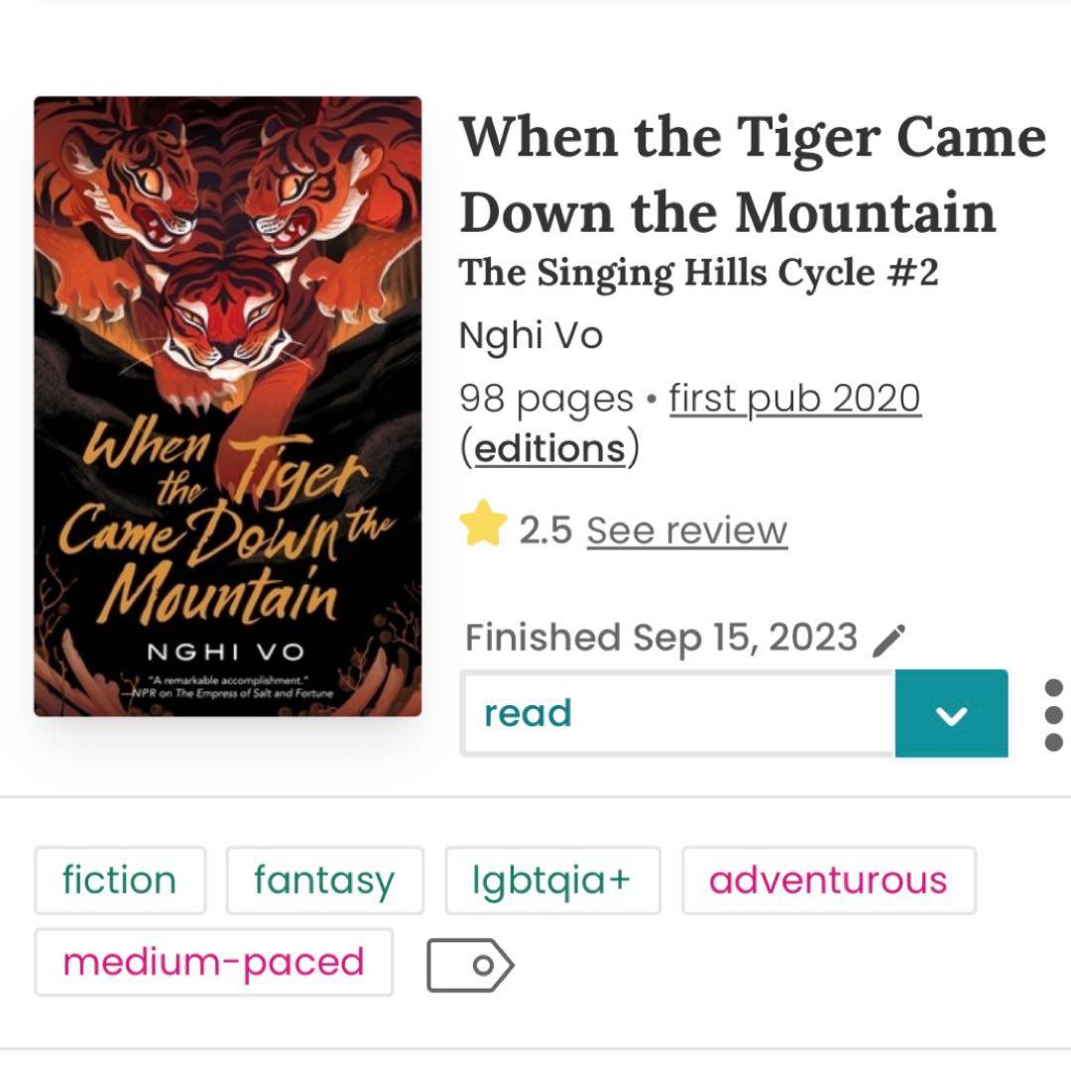The width and height of the screenshot is (1071, 1071).
Task: Click the 2.5 rating number
Action: point(545,531)
